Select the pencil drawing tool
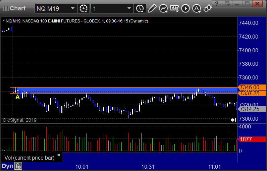267x171 pixels. coord(152,8)
